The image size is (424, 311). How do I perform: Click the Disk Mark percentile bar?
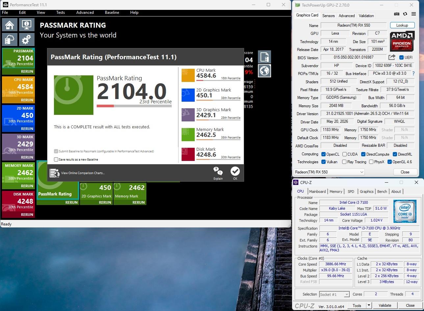(x=218, y=159)
